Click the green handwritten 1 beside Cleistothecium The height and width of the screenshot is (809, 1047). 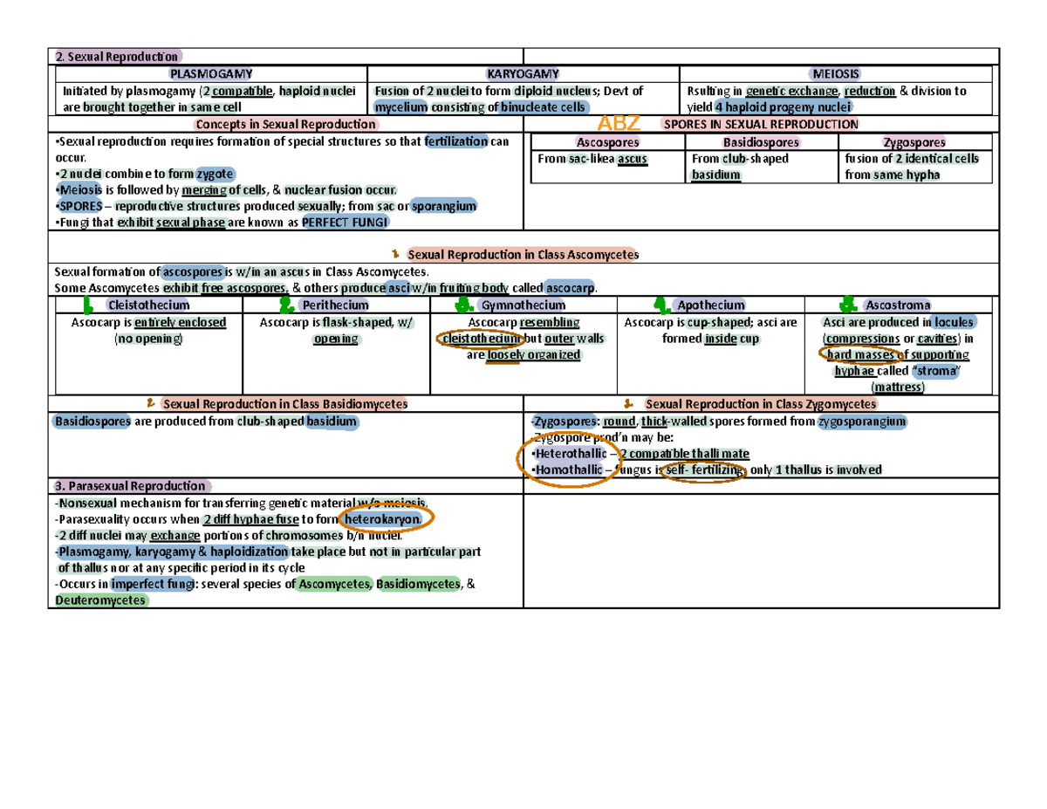click(87, 305)
